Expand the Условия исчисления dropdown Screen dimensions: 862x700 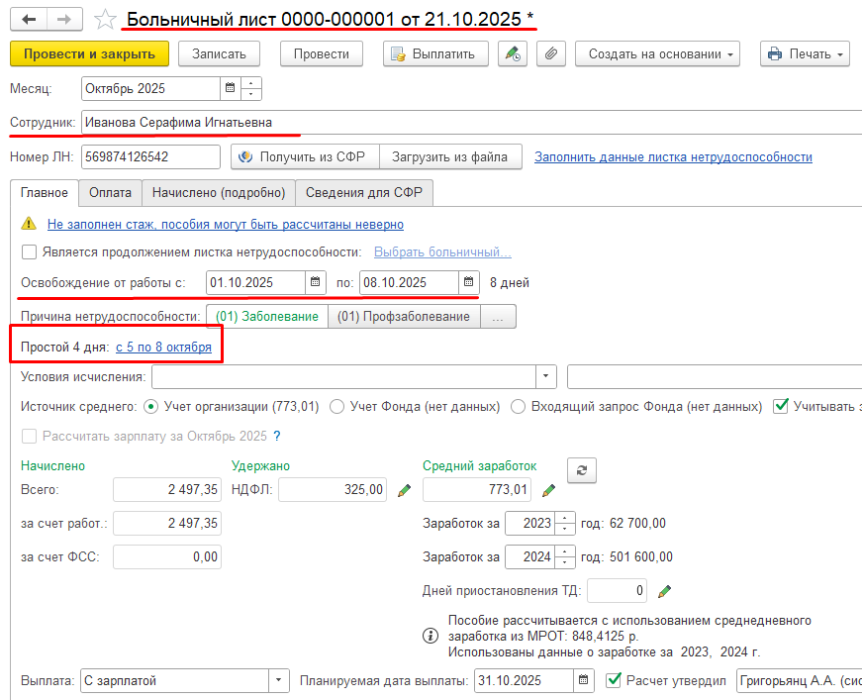coord(546,376)
